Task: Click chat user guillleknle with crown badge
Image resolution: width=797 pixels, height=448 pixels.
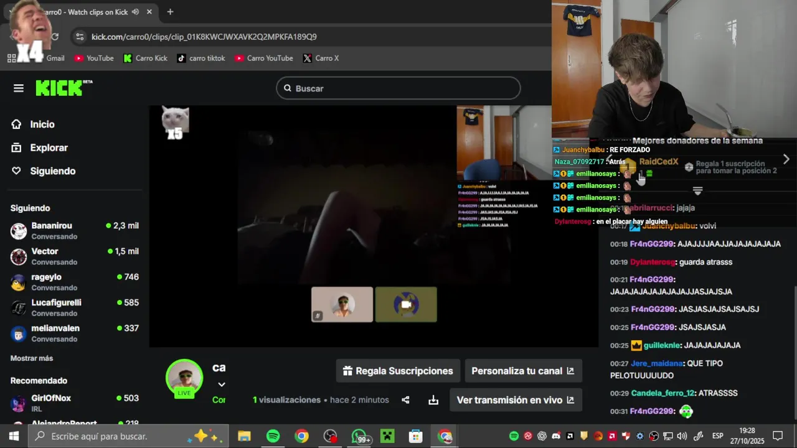Action: click(x=661, y=345)
